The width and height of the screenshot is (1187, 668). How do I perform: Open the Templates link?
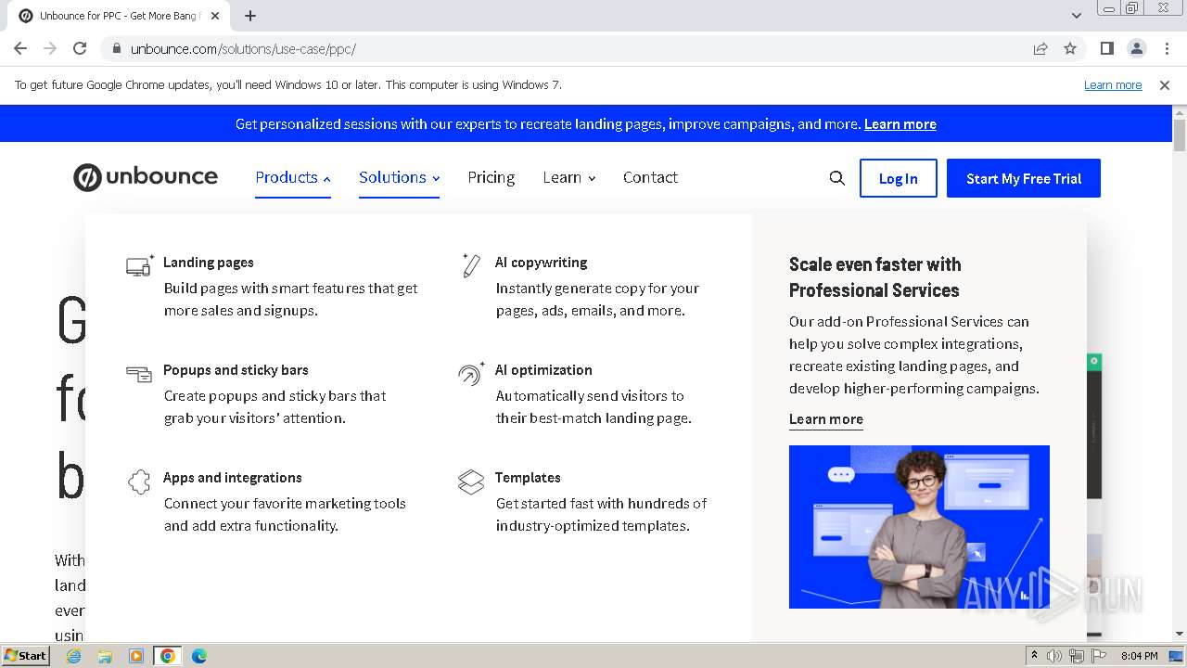click(x=528, y=478)
